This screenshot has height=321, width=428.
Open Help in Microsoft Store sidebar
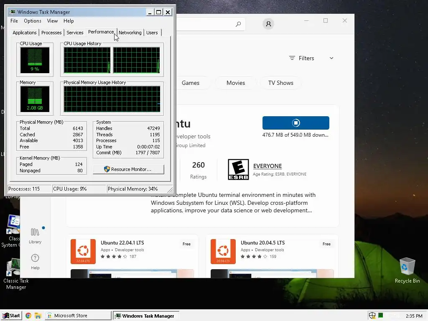click(35, 262)
